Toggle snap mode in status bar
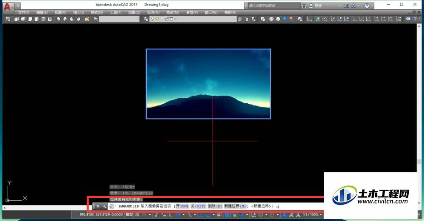This screenshot has width=424, height=221. click(144, 215)
